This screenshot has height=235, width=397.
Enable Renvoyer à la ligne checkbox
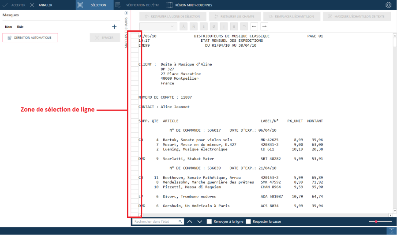coord(209,222)
